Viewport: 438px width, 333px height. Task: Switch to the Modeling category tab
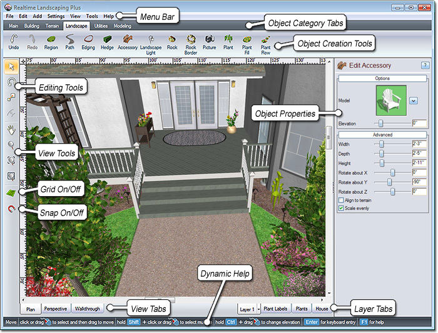(x=123, y=26)
